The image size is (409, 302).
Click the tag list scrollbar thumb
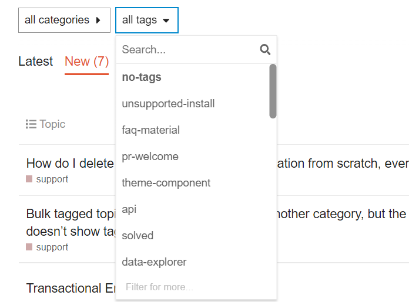click(273, 91)
